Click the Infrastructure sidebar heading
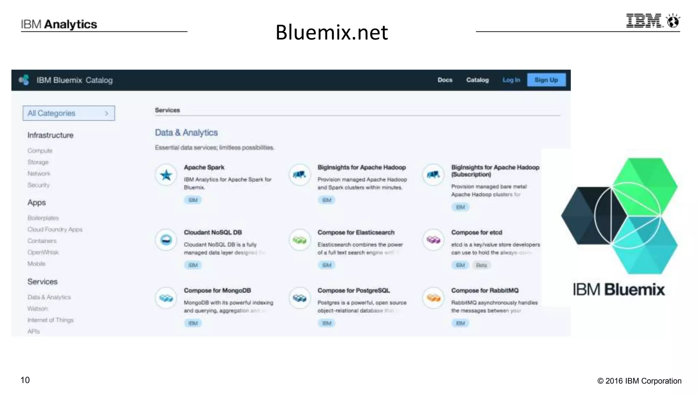The width and height of the screenshot is (699, 394). [x=51, y=135]
